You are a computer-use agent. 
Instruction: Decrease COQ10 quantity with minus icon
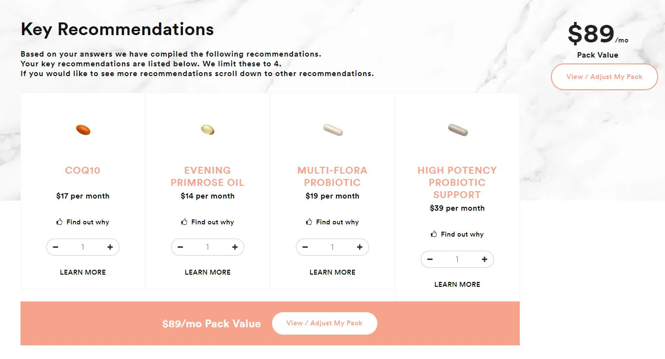click(x=56, y=247)
